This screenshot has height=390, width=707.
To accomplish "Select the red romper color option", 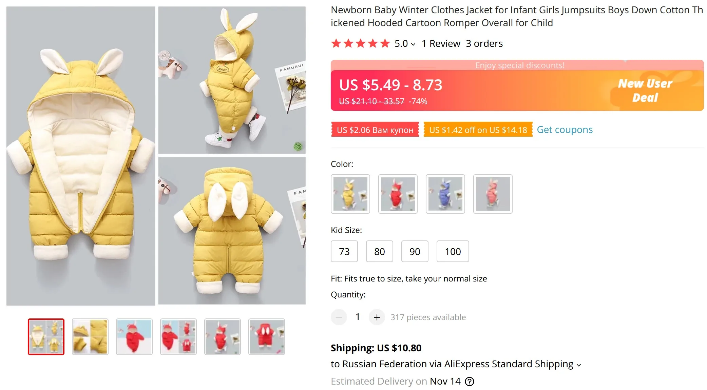I will click(398, 194).
